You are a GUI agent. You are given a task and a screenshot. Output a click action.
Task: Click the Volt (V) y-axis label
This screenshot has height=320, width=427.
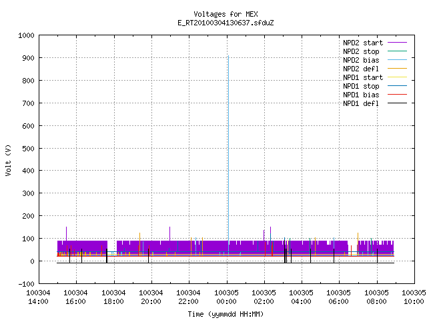[x=8, y=160]
